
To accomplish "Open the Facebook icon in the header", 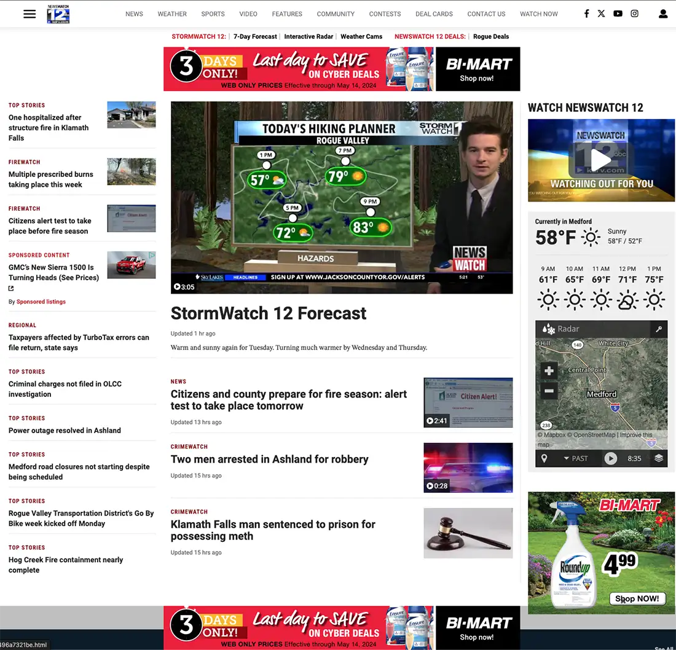I will 586,14.
